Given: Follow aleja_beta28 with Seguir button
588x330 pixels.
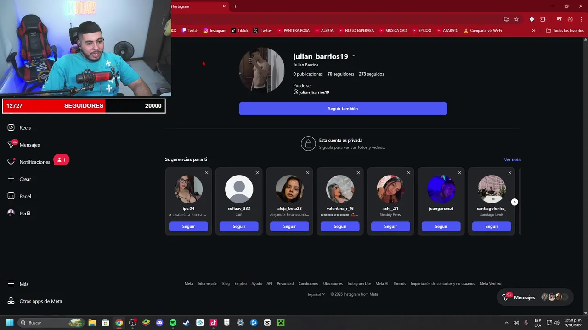Looking at the screenshot, I should click(289, 226).
